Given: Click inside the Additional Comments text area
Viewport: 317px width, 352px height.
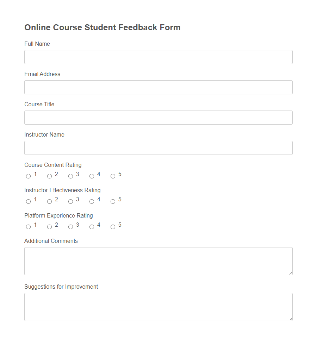Looking at the screenshot, I should click(158, 260).
